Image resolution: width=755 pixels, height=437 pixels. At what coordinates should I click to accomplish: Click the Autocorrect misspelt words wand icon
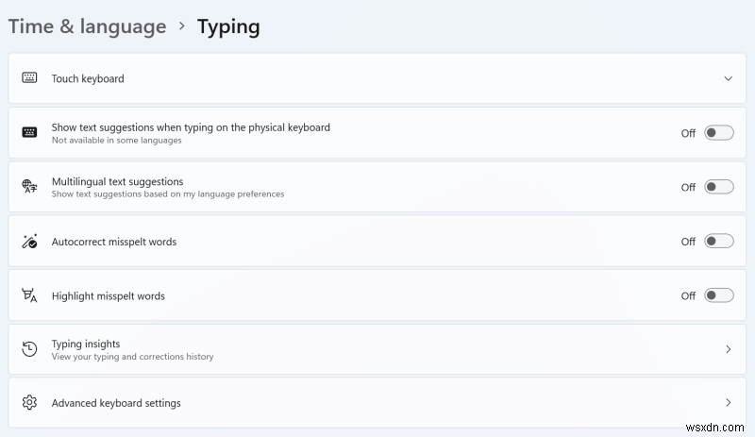(29, 241)
